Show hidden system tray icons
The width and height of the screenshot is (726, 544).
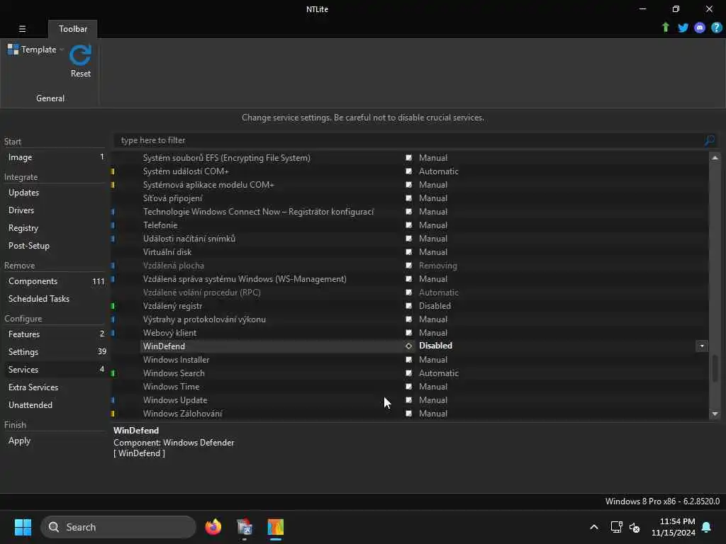[594, 527]
